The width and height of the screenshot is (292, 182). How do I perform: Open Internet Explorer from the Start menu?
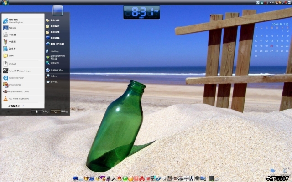(x=23, y=21)
